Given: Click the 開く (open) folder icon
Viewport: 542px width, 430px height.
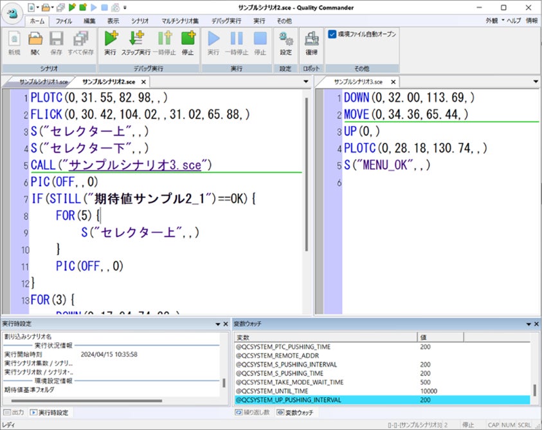Looking at the screenshot, I should coord(35,41).
